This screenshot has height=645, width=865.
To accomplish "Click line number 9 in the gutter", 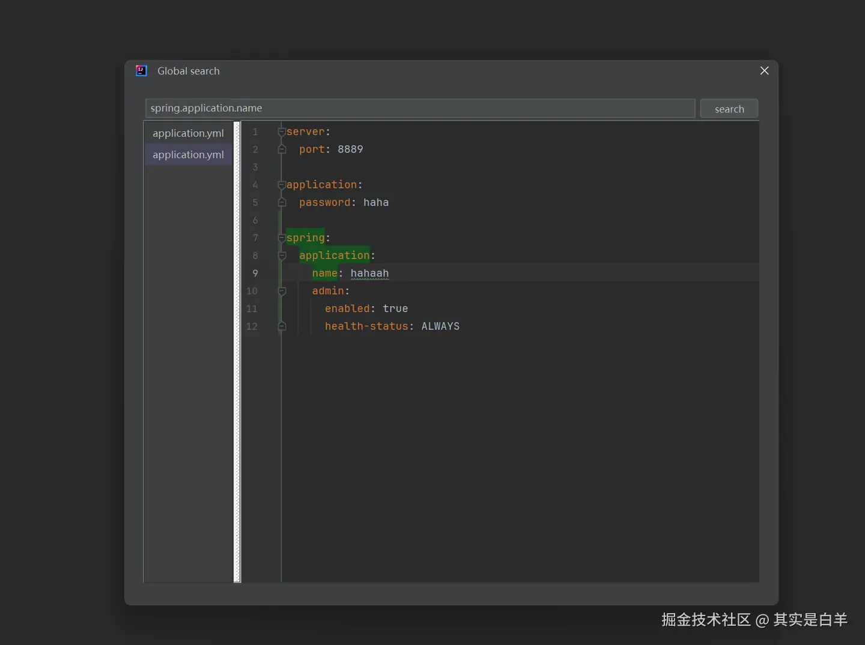I will click(x=255, y=274).
